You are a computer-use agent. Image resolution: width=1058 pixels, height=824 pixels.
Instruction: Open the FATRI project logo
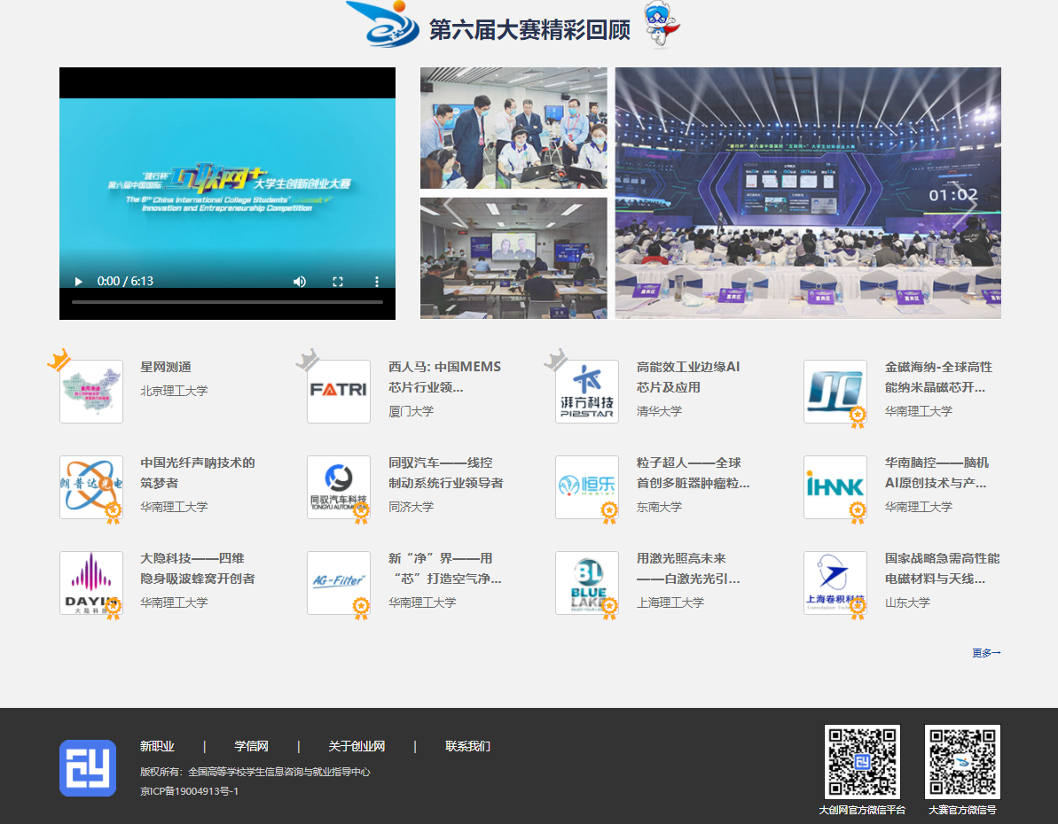[x=339, y=391]
